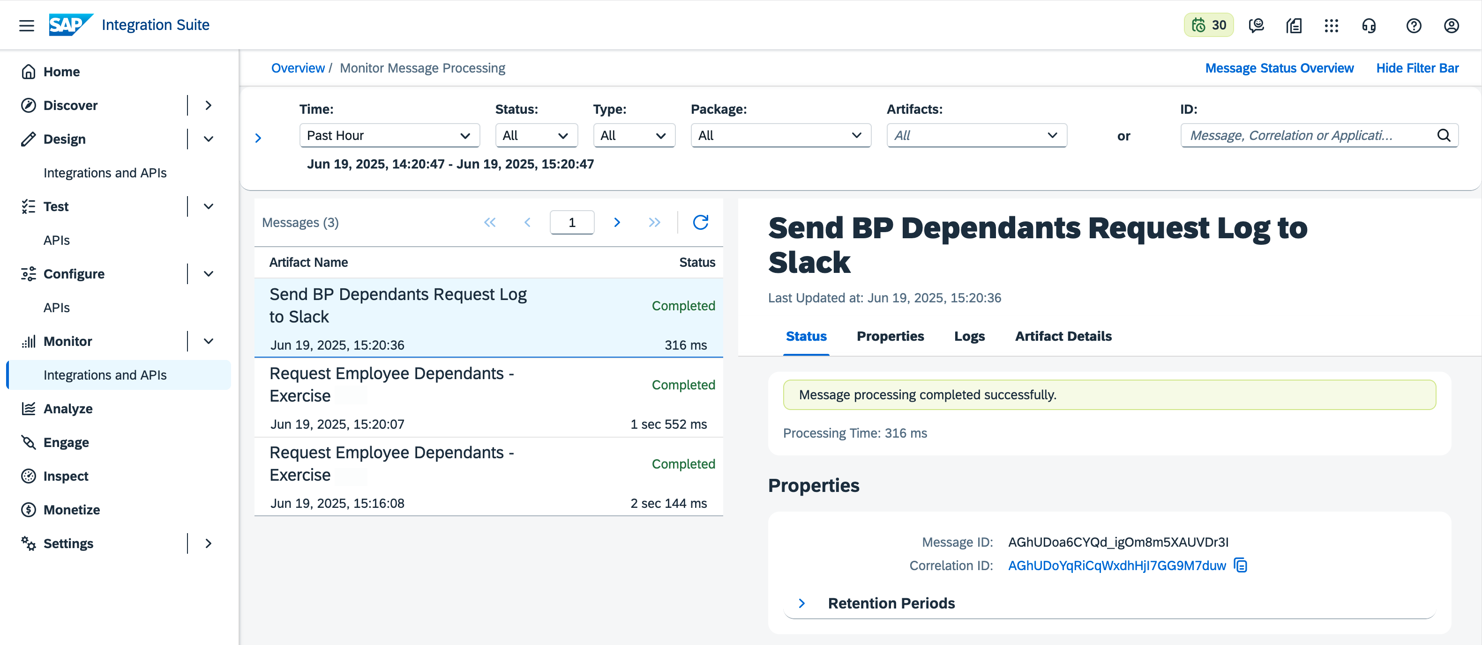Expand the filter bar side arrow
The width and height of the screenshot is (1482, 645).
coord(258,138)
